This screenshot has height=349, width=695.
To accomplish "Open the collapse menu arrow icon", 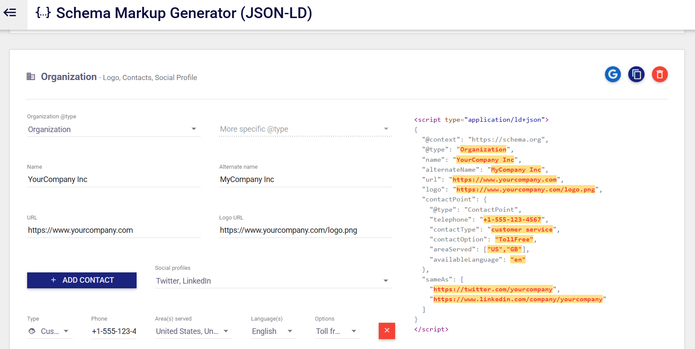I will point(10,13).
